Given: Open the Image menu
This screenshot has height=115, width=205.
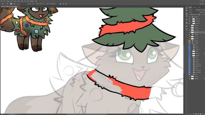Looking at the screenshot, I should pyautogui.click(x=8, y=1).
